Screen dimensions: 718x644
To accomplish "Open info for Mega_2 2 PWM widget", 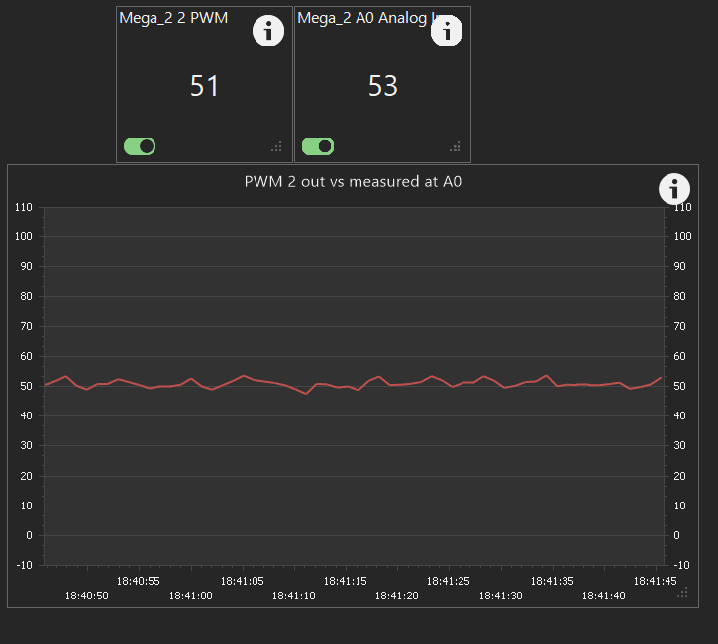I will [x=268, y=31].
